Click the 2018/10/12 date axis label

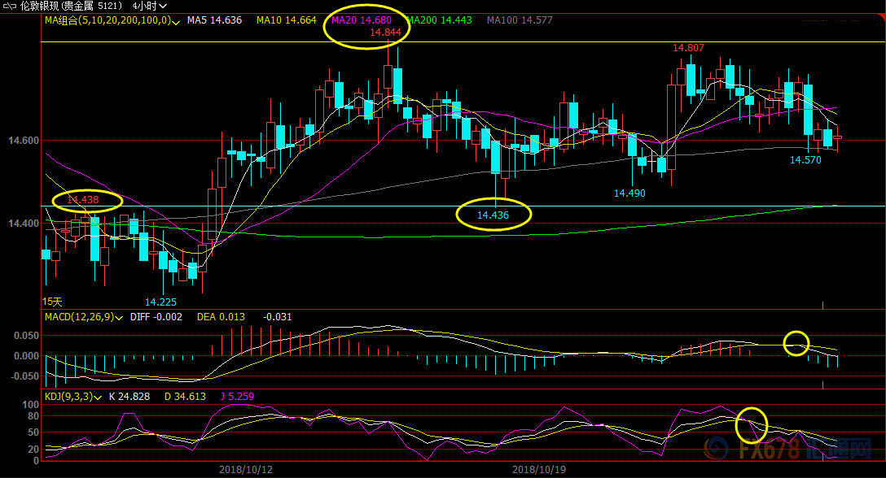coord(246,470)
